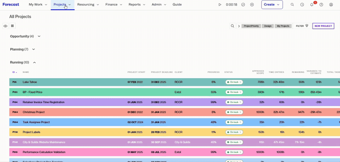Click the Extol client in BP row
Image resolution: width=340 pixels, height=162 pixels.
point(178,92)
